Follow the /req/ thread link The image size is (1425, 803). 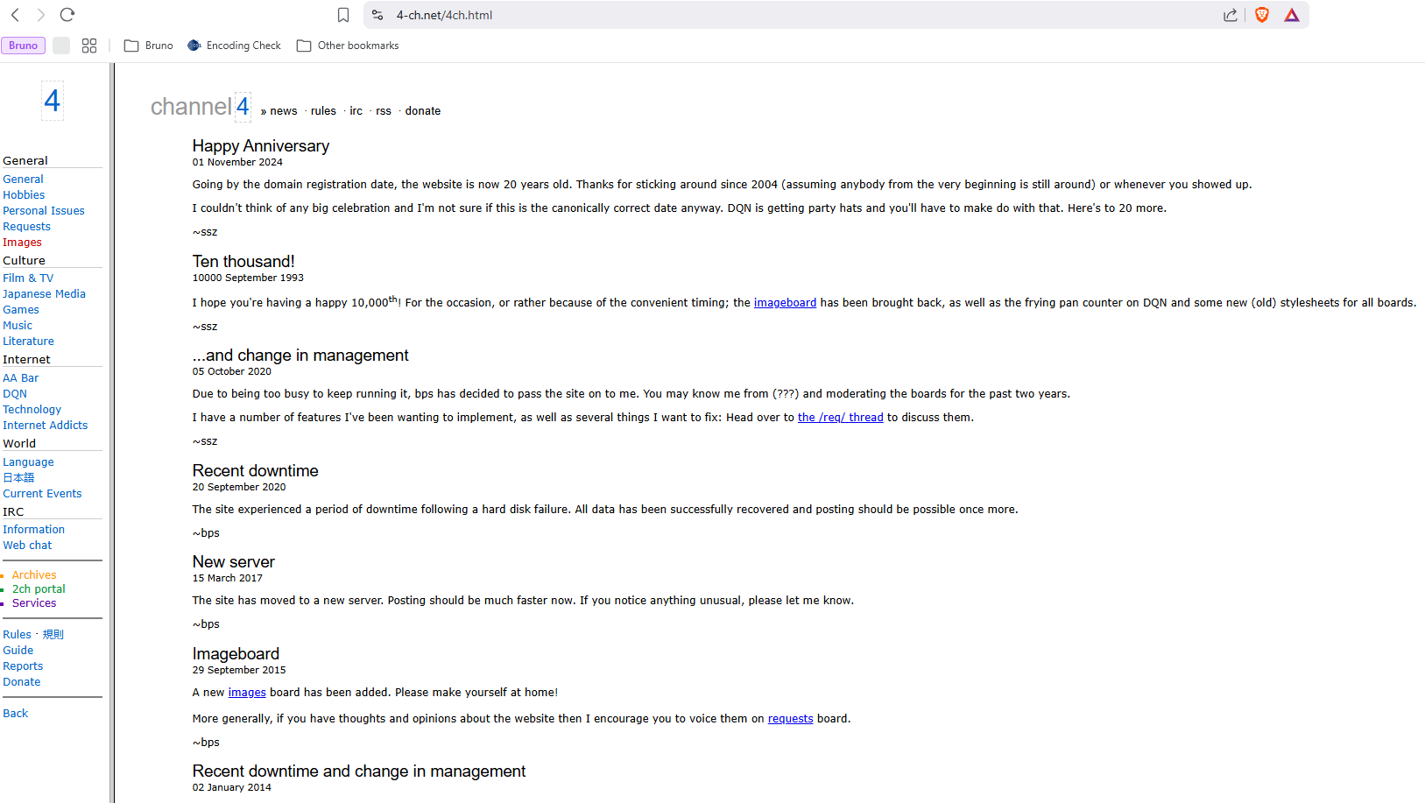(x=841, y=418)
